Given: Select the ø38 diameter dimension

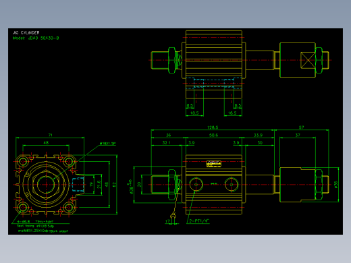Looking at the screenshot, I should (x=131, y=187).
